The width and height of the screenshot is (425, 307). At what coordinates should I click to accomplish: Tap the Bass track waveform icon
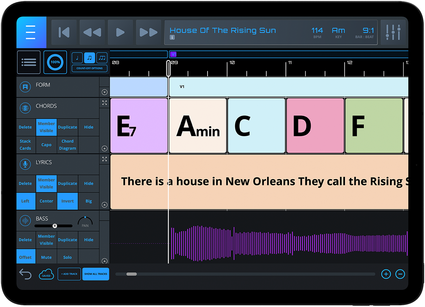(25, 220)
